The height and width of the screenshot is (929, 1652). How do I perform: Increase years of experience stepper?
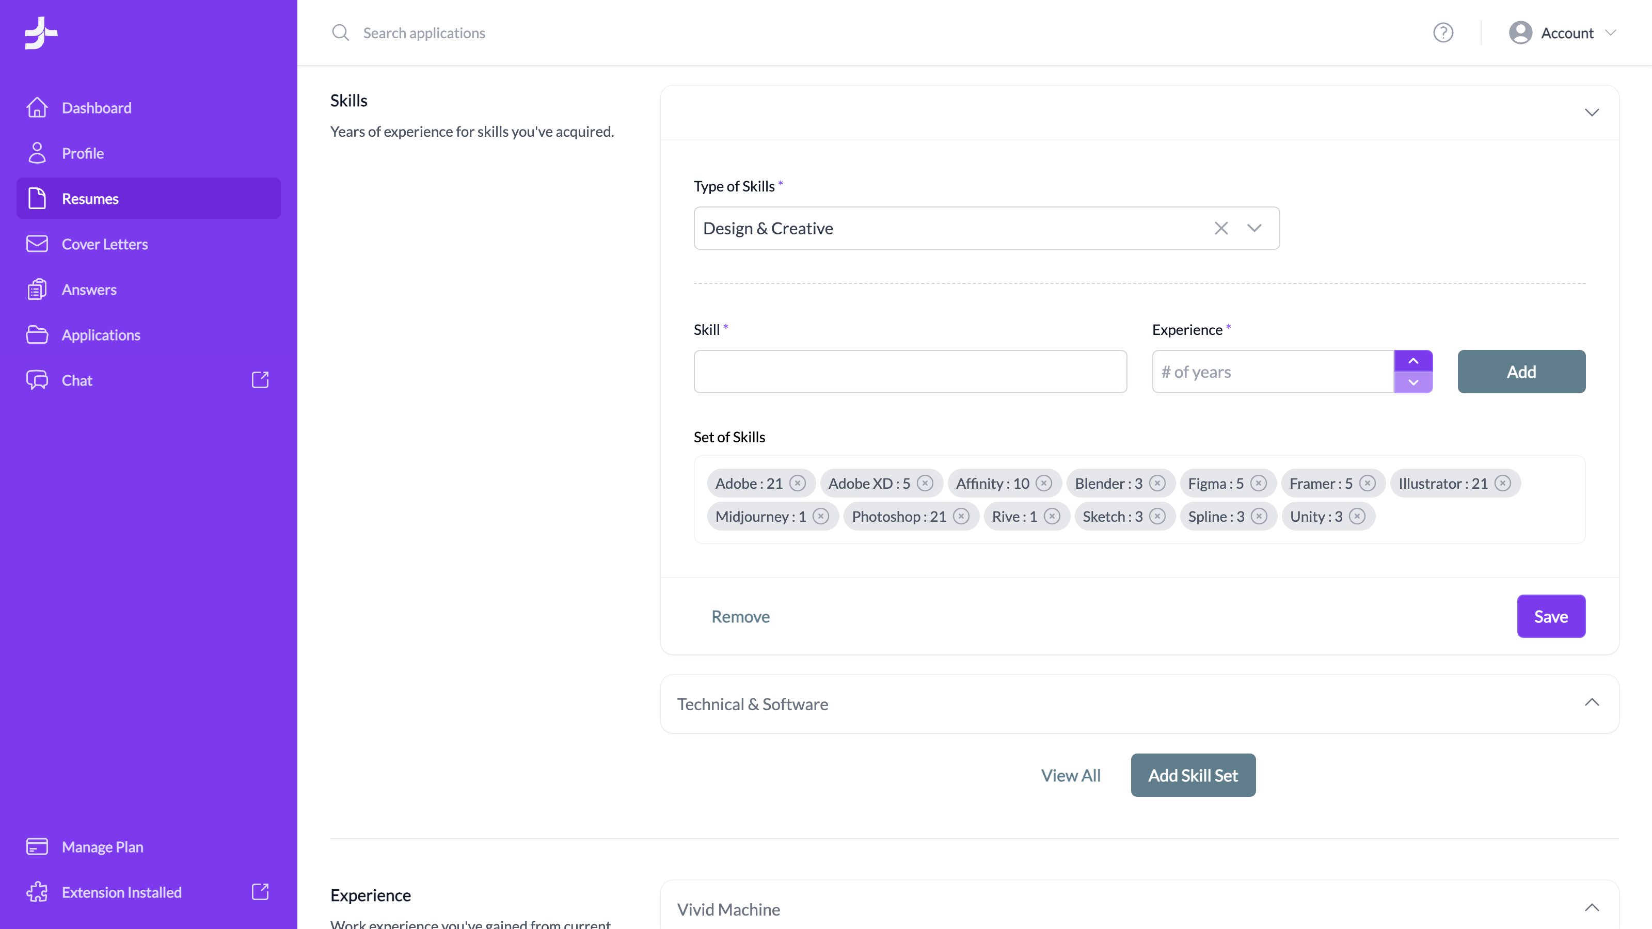click(1413, 361)
